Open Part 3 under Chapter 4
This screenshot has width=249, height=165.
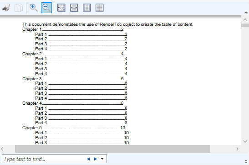81,118
